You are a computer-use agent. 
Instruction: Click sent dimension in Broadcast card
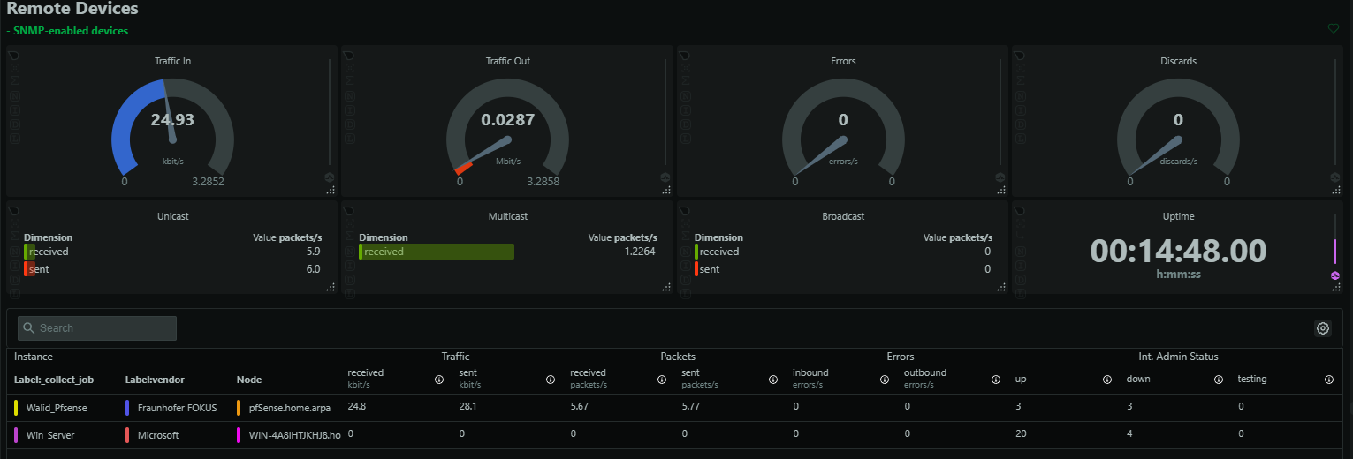coord(710,269)
